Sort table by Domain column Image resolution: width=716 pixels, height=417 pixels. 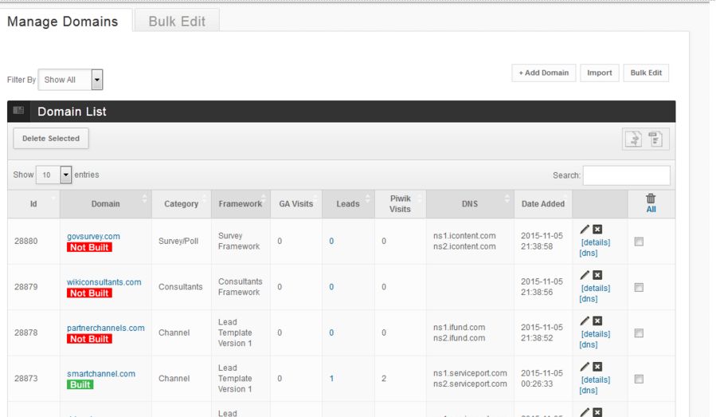(x=105, y=204)
